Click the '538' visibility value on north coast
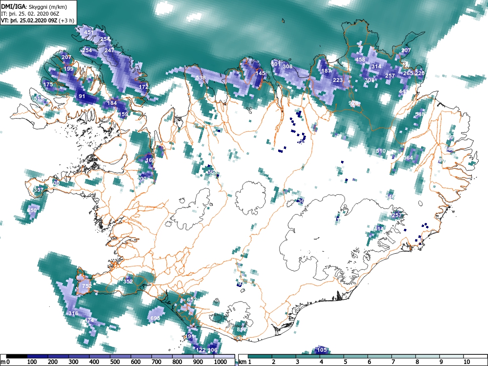Viewport: 488px width, 366px height. click(201, 78)
